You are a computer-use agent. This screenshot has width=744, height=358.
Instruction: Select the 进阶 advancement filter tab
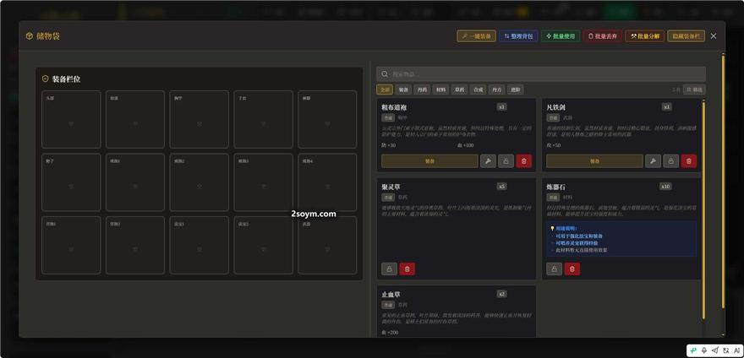coord(516,89)
